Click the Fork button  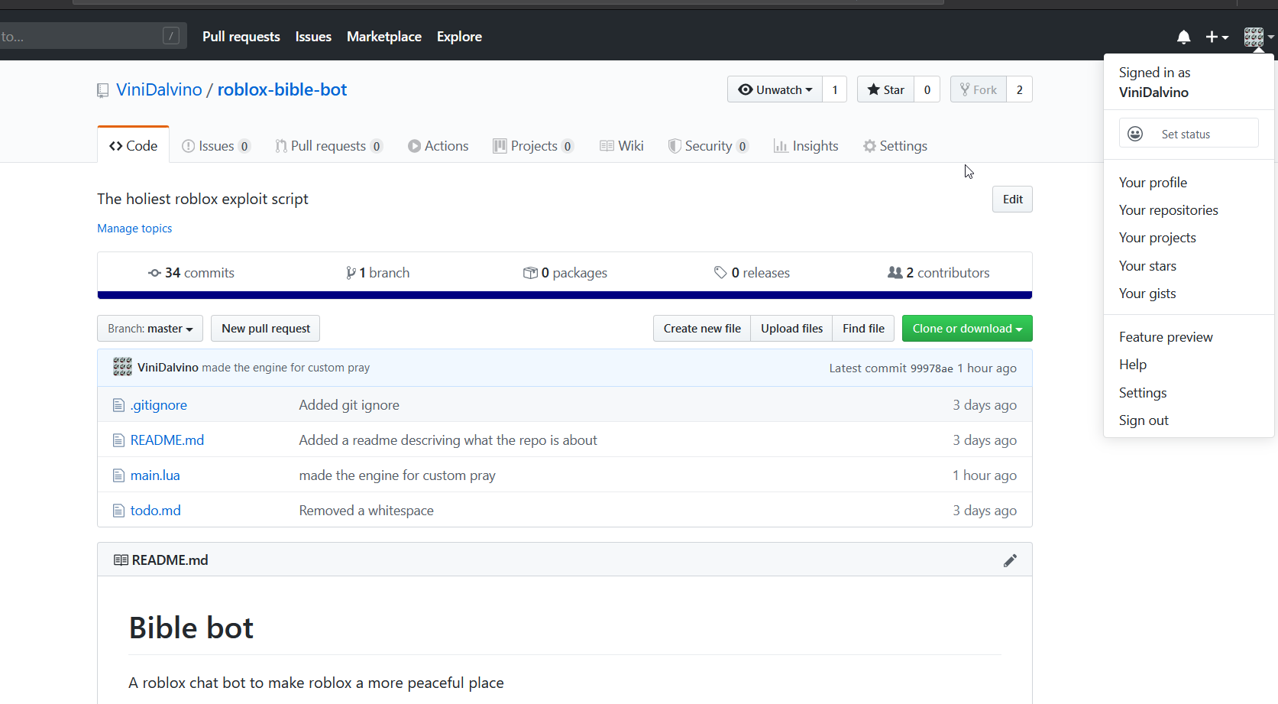(979, 89)
